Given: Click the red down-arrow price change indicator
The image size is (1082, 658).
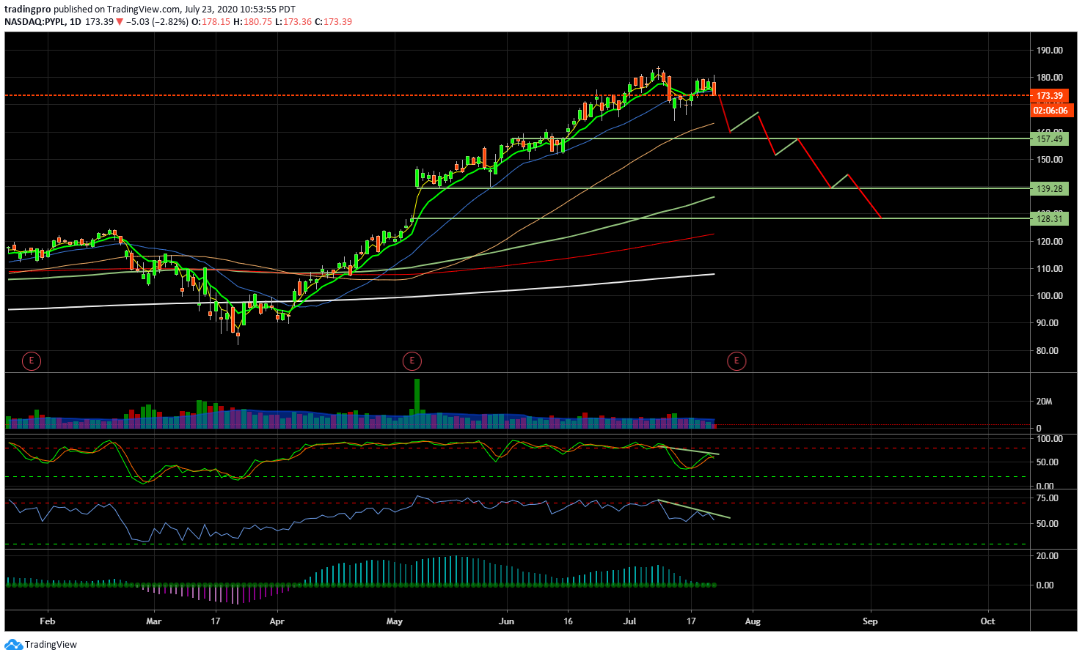Looking at the screenshot, I should 120,22.
